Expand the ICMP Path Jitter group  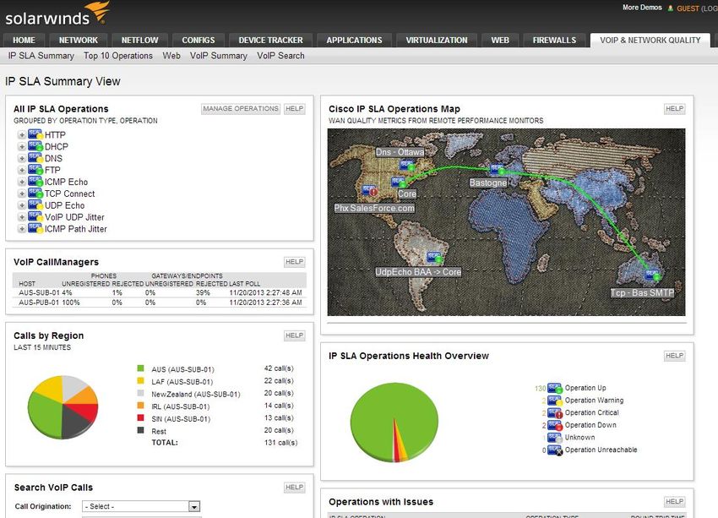tap(21, 228)
